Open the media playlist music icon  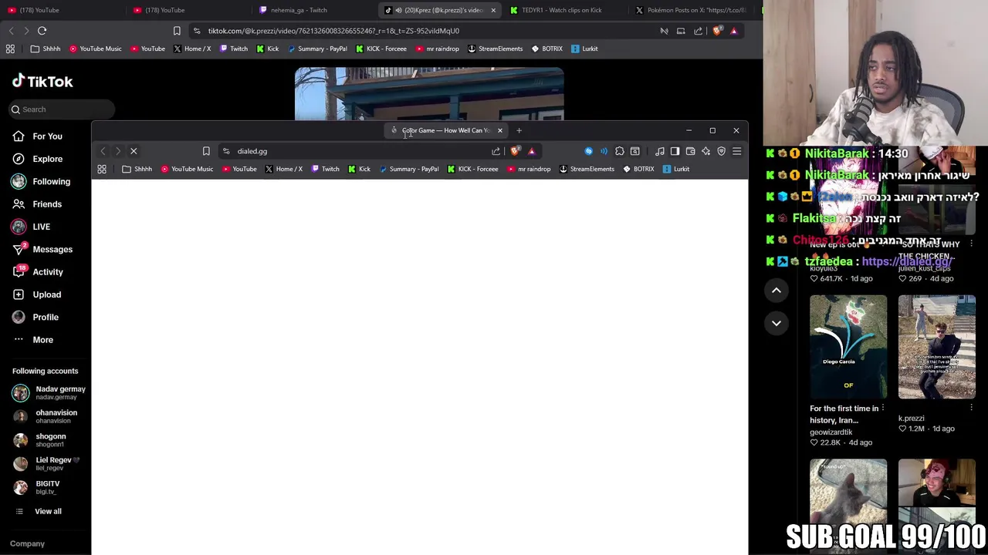click(x=660, y=151)
